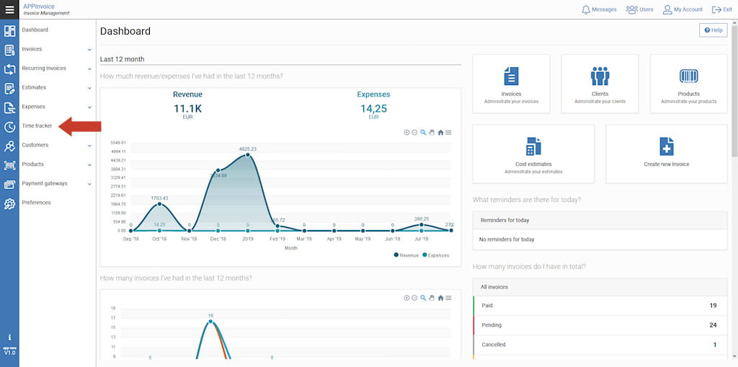
Task: Expand the Invoices menu chevron
Action: click(x=89, y=50)
